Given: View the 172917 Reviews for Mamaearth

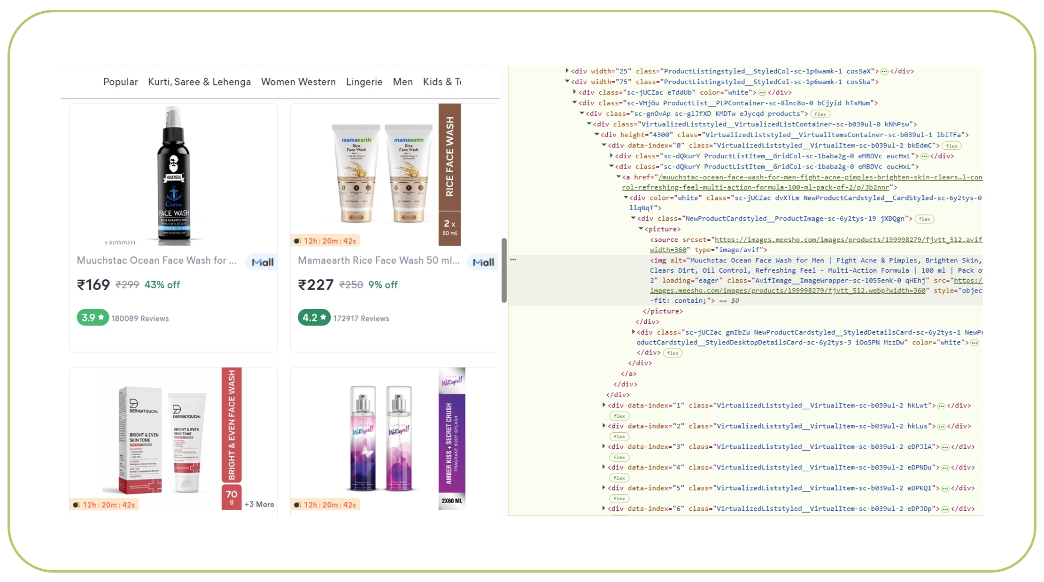Looking at the screenshot, I should coord(361,318).
